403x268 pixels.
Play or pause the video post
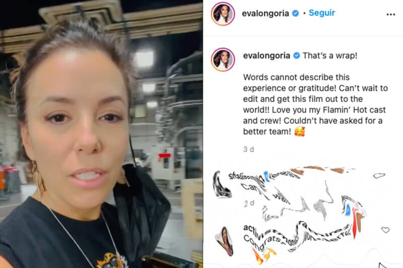101,134
